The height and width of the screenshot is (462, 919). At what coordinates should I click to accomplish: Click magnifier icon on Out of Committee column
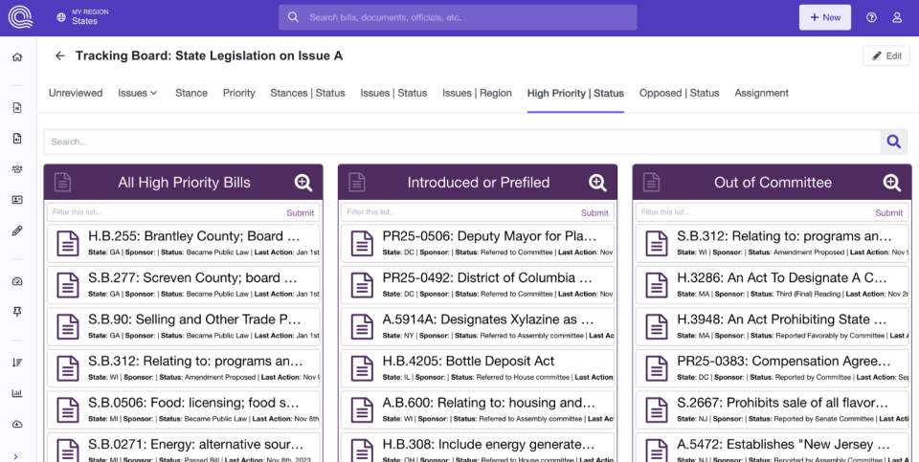[x=891, y=183]
